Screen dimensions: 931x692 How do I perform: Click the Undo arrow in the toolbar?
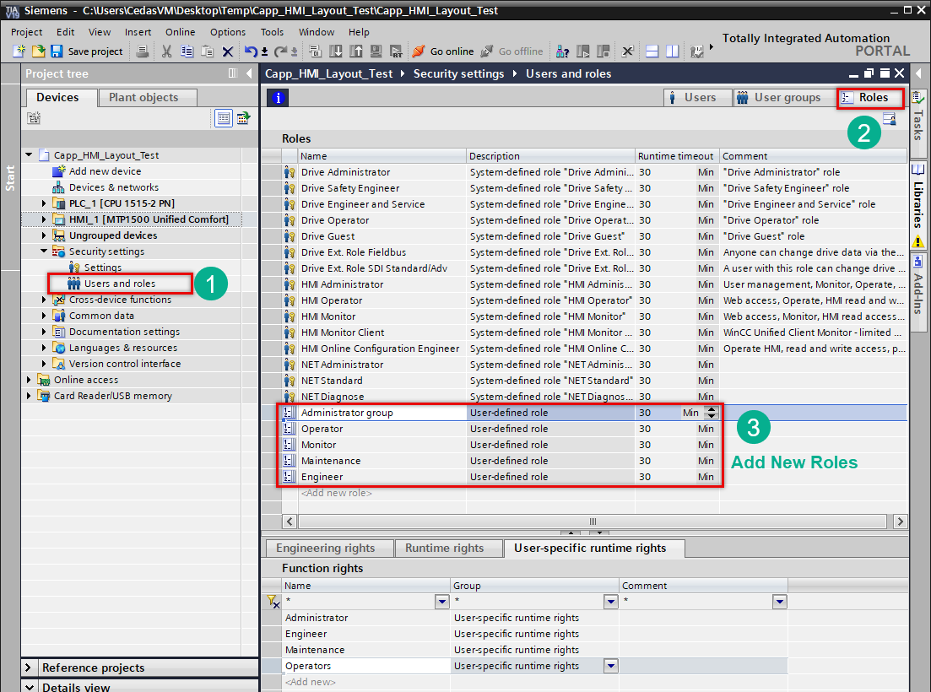tap(251, 51)
